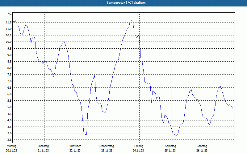Select the 4,5 y-axis value
The width and height of the screenshot is (247, 154).
(x=9, y=114)
